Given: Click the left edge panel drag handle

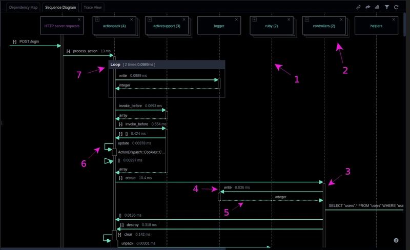Looking at the screenshot, I should click(2, 122).
